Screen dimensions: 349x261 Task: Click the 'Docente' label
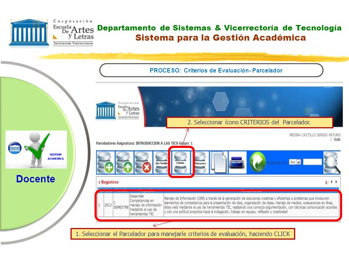pyautogui.click(x=36, y=179)
